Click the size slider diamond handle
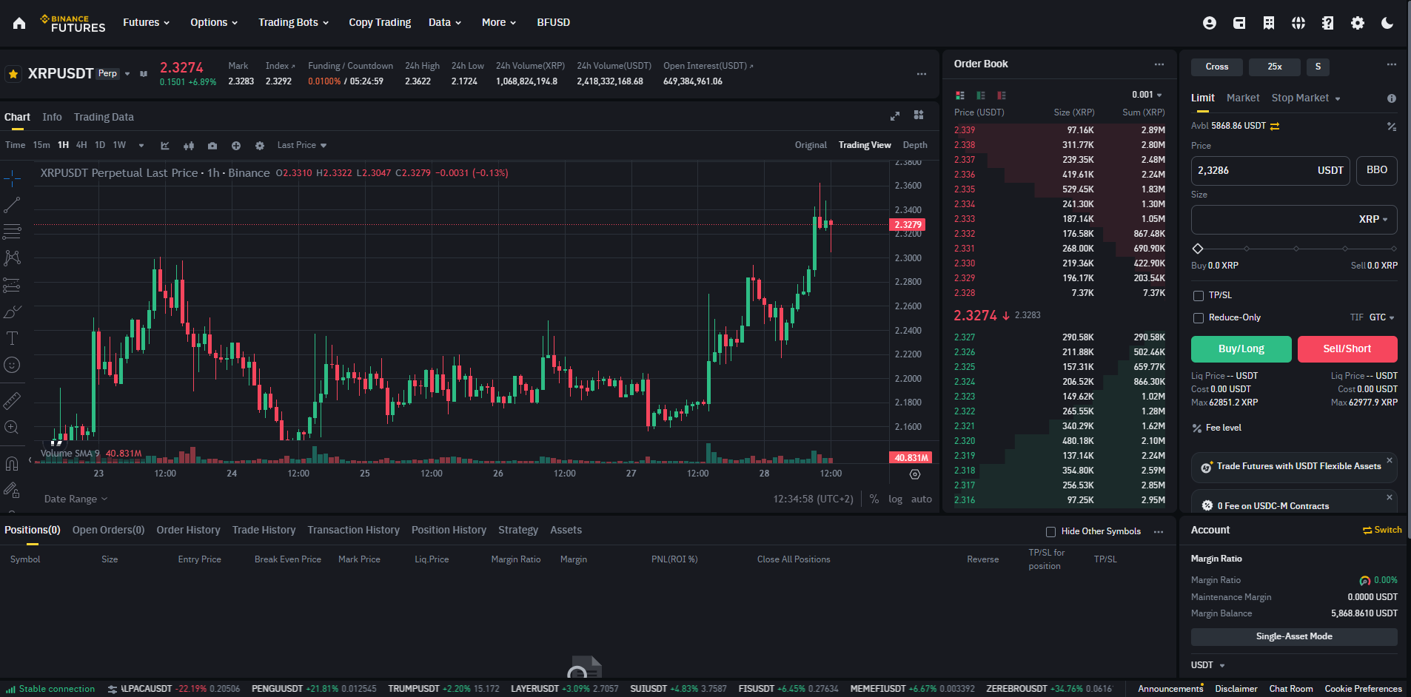1411x697 pixels. coord(1198,249)
